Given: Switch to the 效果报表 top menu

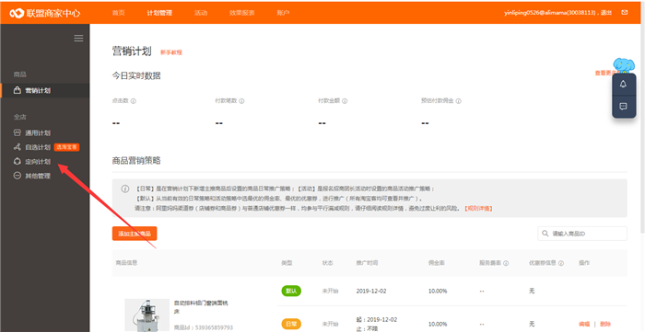Looking at the screenshot, I should point(241,13).
